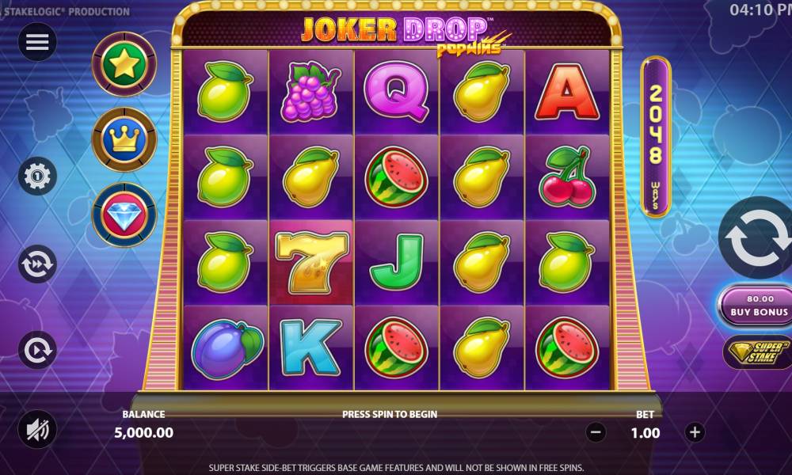Click the balance amount 5,000.00
792x475 pixels.
[144, 432]
